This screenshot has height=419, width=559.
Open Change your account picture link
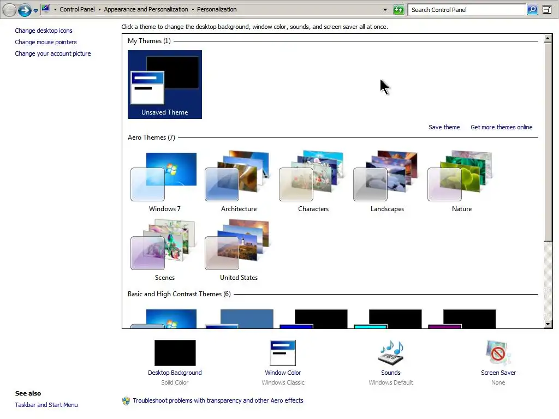point(53,53)
